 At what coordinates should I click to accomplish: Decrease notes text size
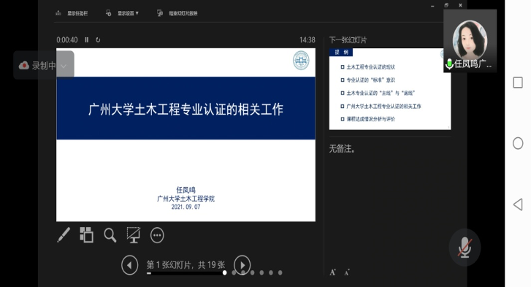click(x=347, y=272)
